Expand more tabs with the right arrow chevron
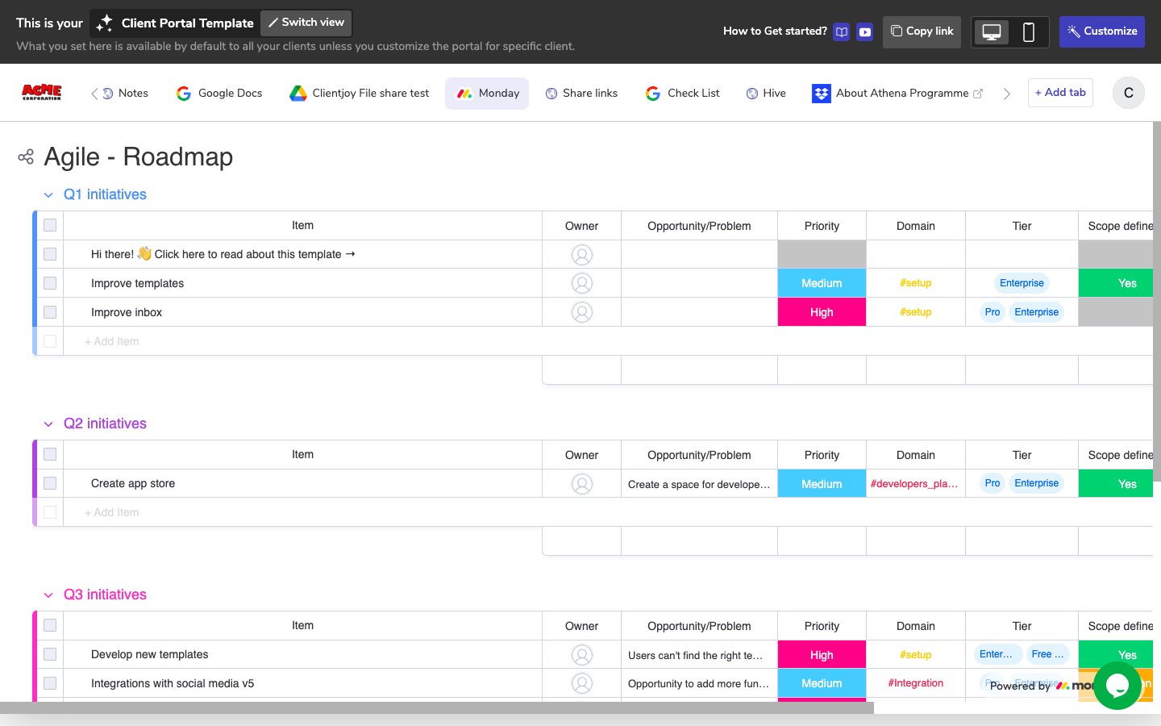 pyautogui.click(x=1006, y=93)
